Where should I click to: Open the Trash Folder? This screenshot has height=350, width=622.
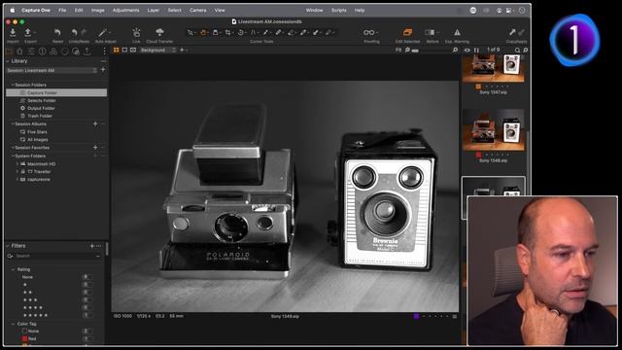[39, 116]
